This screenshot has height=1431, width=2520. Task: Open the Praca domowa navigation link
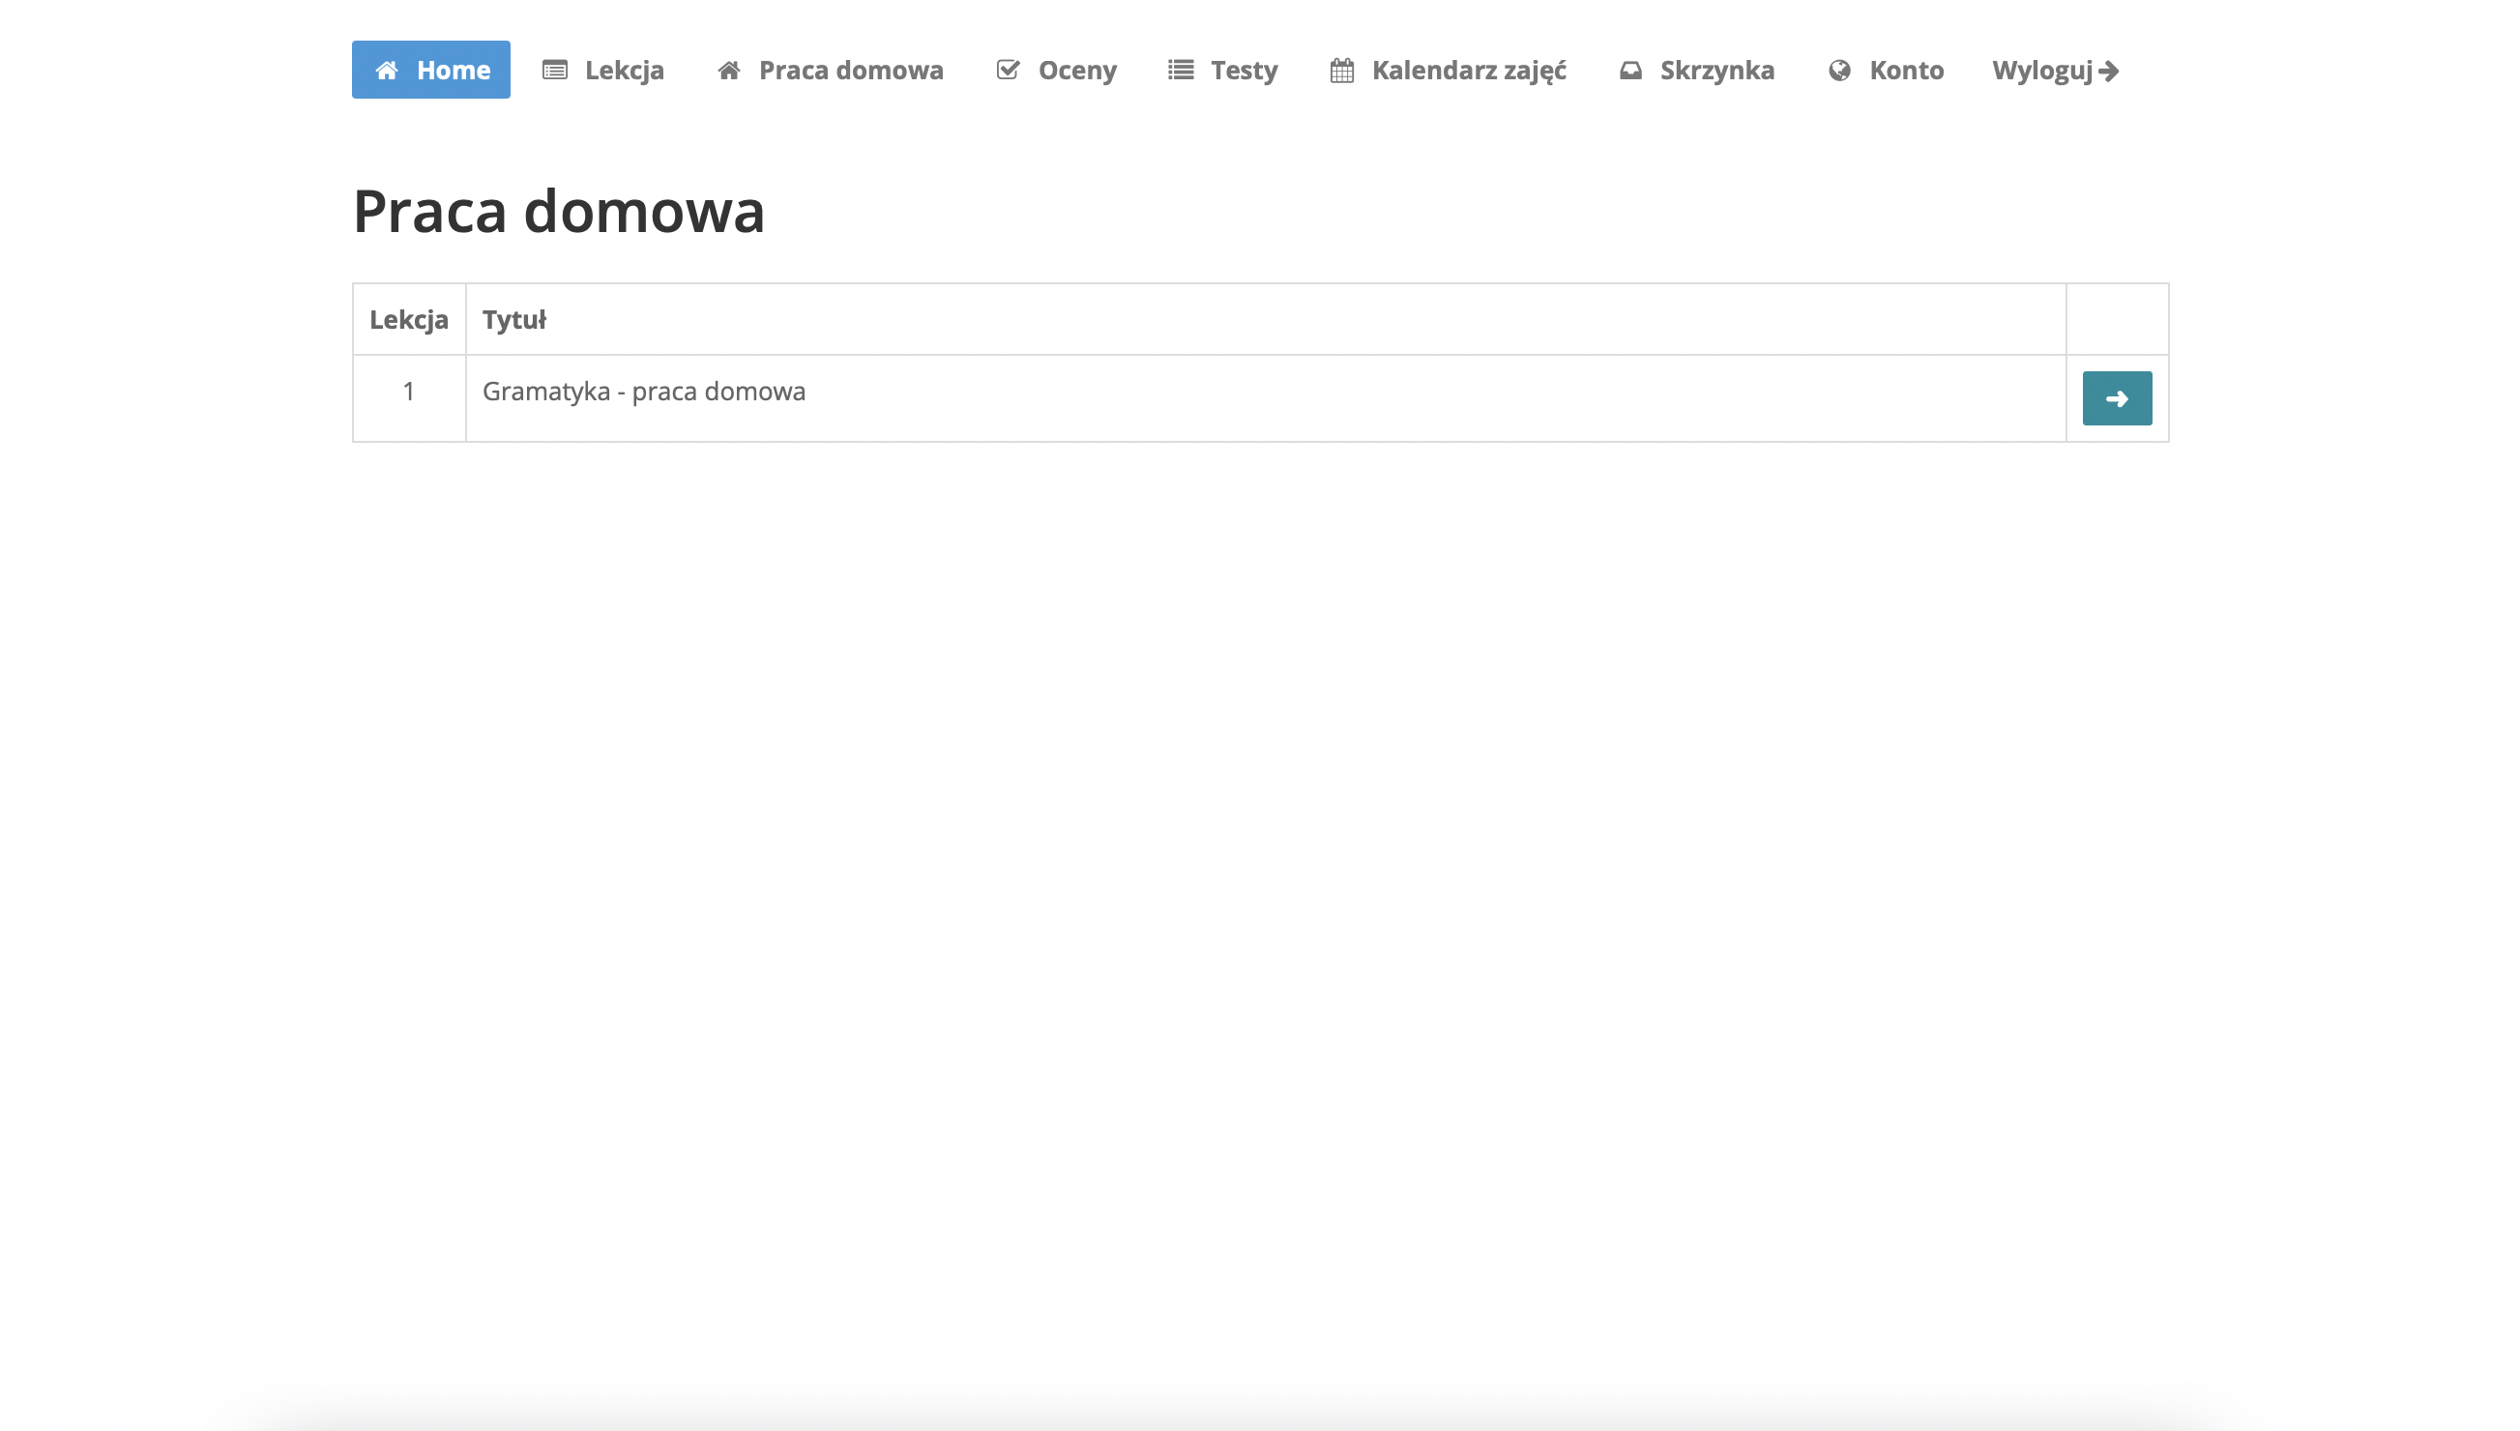coord(850,70)
